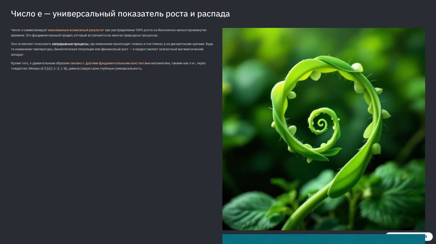The width and height of the screenshot is (436, 244).
Task: Click the teal image strip below the fern picture
Action: tap(324, 239)
